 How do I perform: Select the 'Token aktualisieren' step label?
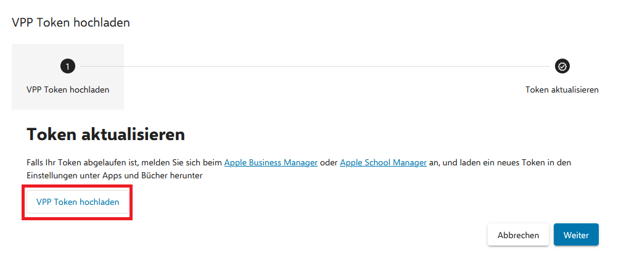tap(562, 90)
